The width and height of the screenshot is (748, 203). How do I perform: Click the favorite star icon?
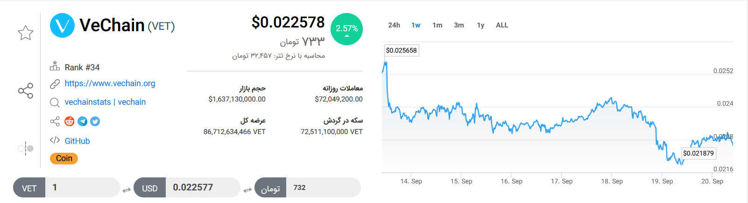tap(26, 33)
